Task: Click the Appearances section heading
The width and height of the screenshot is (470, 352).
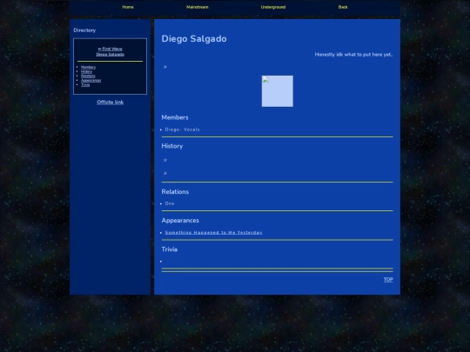Action: [x=180, y=221]
